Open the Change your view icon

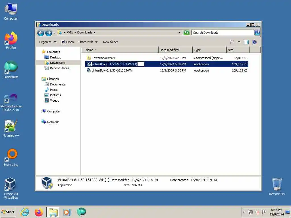[232, 42]
